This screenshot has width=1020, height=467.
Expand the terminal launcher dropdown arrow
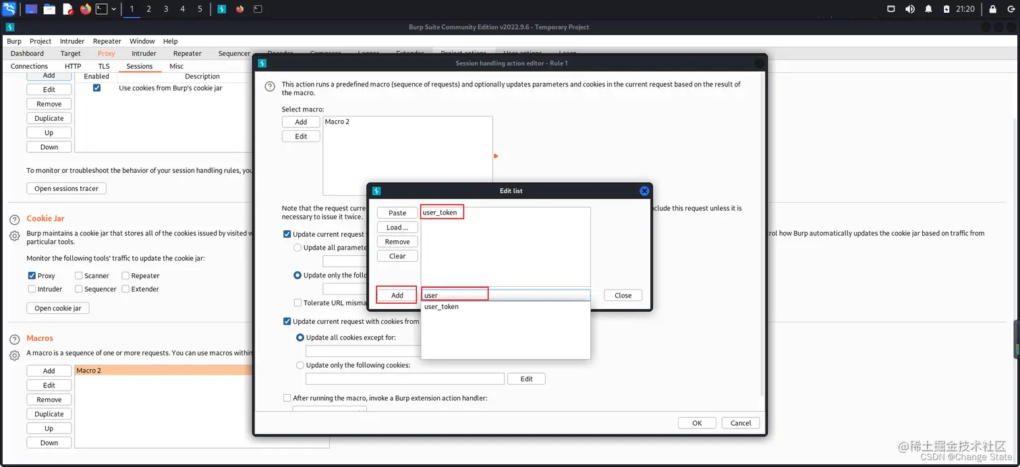tap(113, 9)
